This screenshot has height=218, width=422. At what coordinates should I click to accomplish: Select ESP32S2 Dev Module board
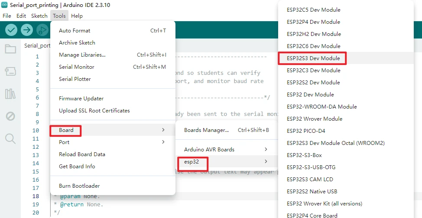[346, 82]
